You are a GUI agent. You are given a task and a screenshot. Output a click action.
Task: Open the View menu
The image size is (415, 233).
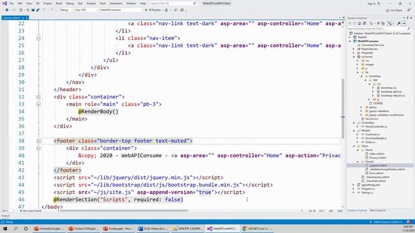point(29,3)
